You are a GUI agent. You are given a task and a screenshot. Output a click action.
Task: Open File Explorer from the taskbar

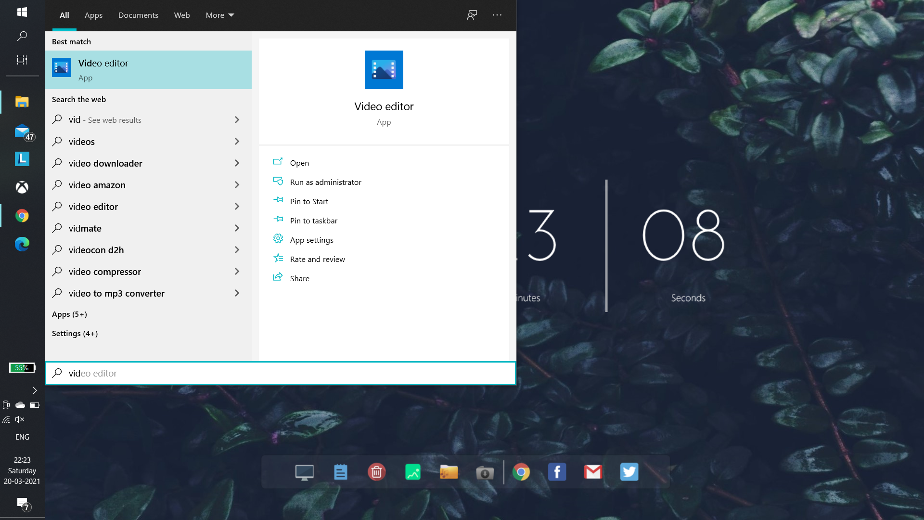[22, 102]
